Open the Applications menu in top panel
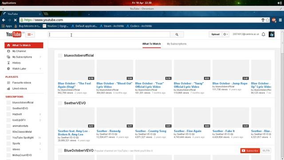The width and height of the screenshot is (284, 160). tap(9, 3)
